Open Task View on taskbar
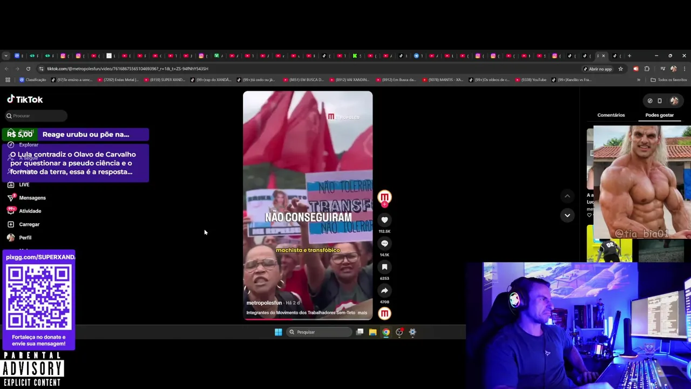 point(360,332)
